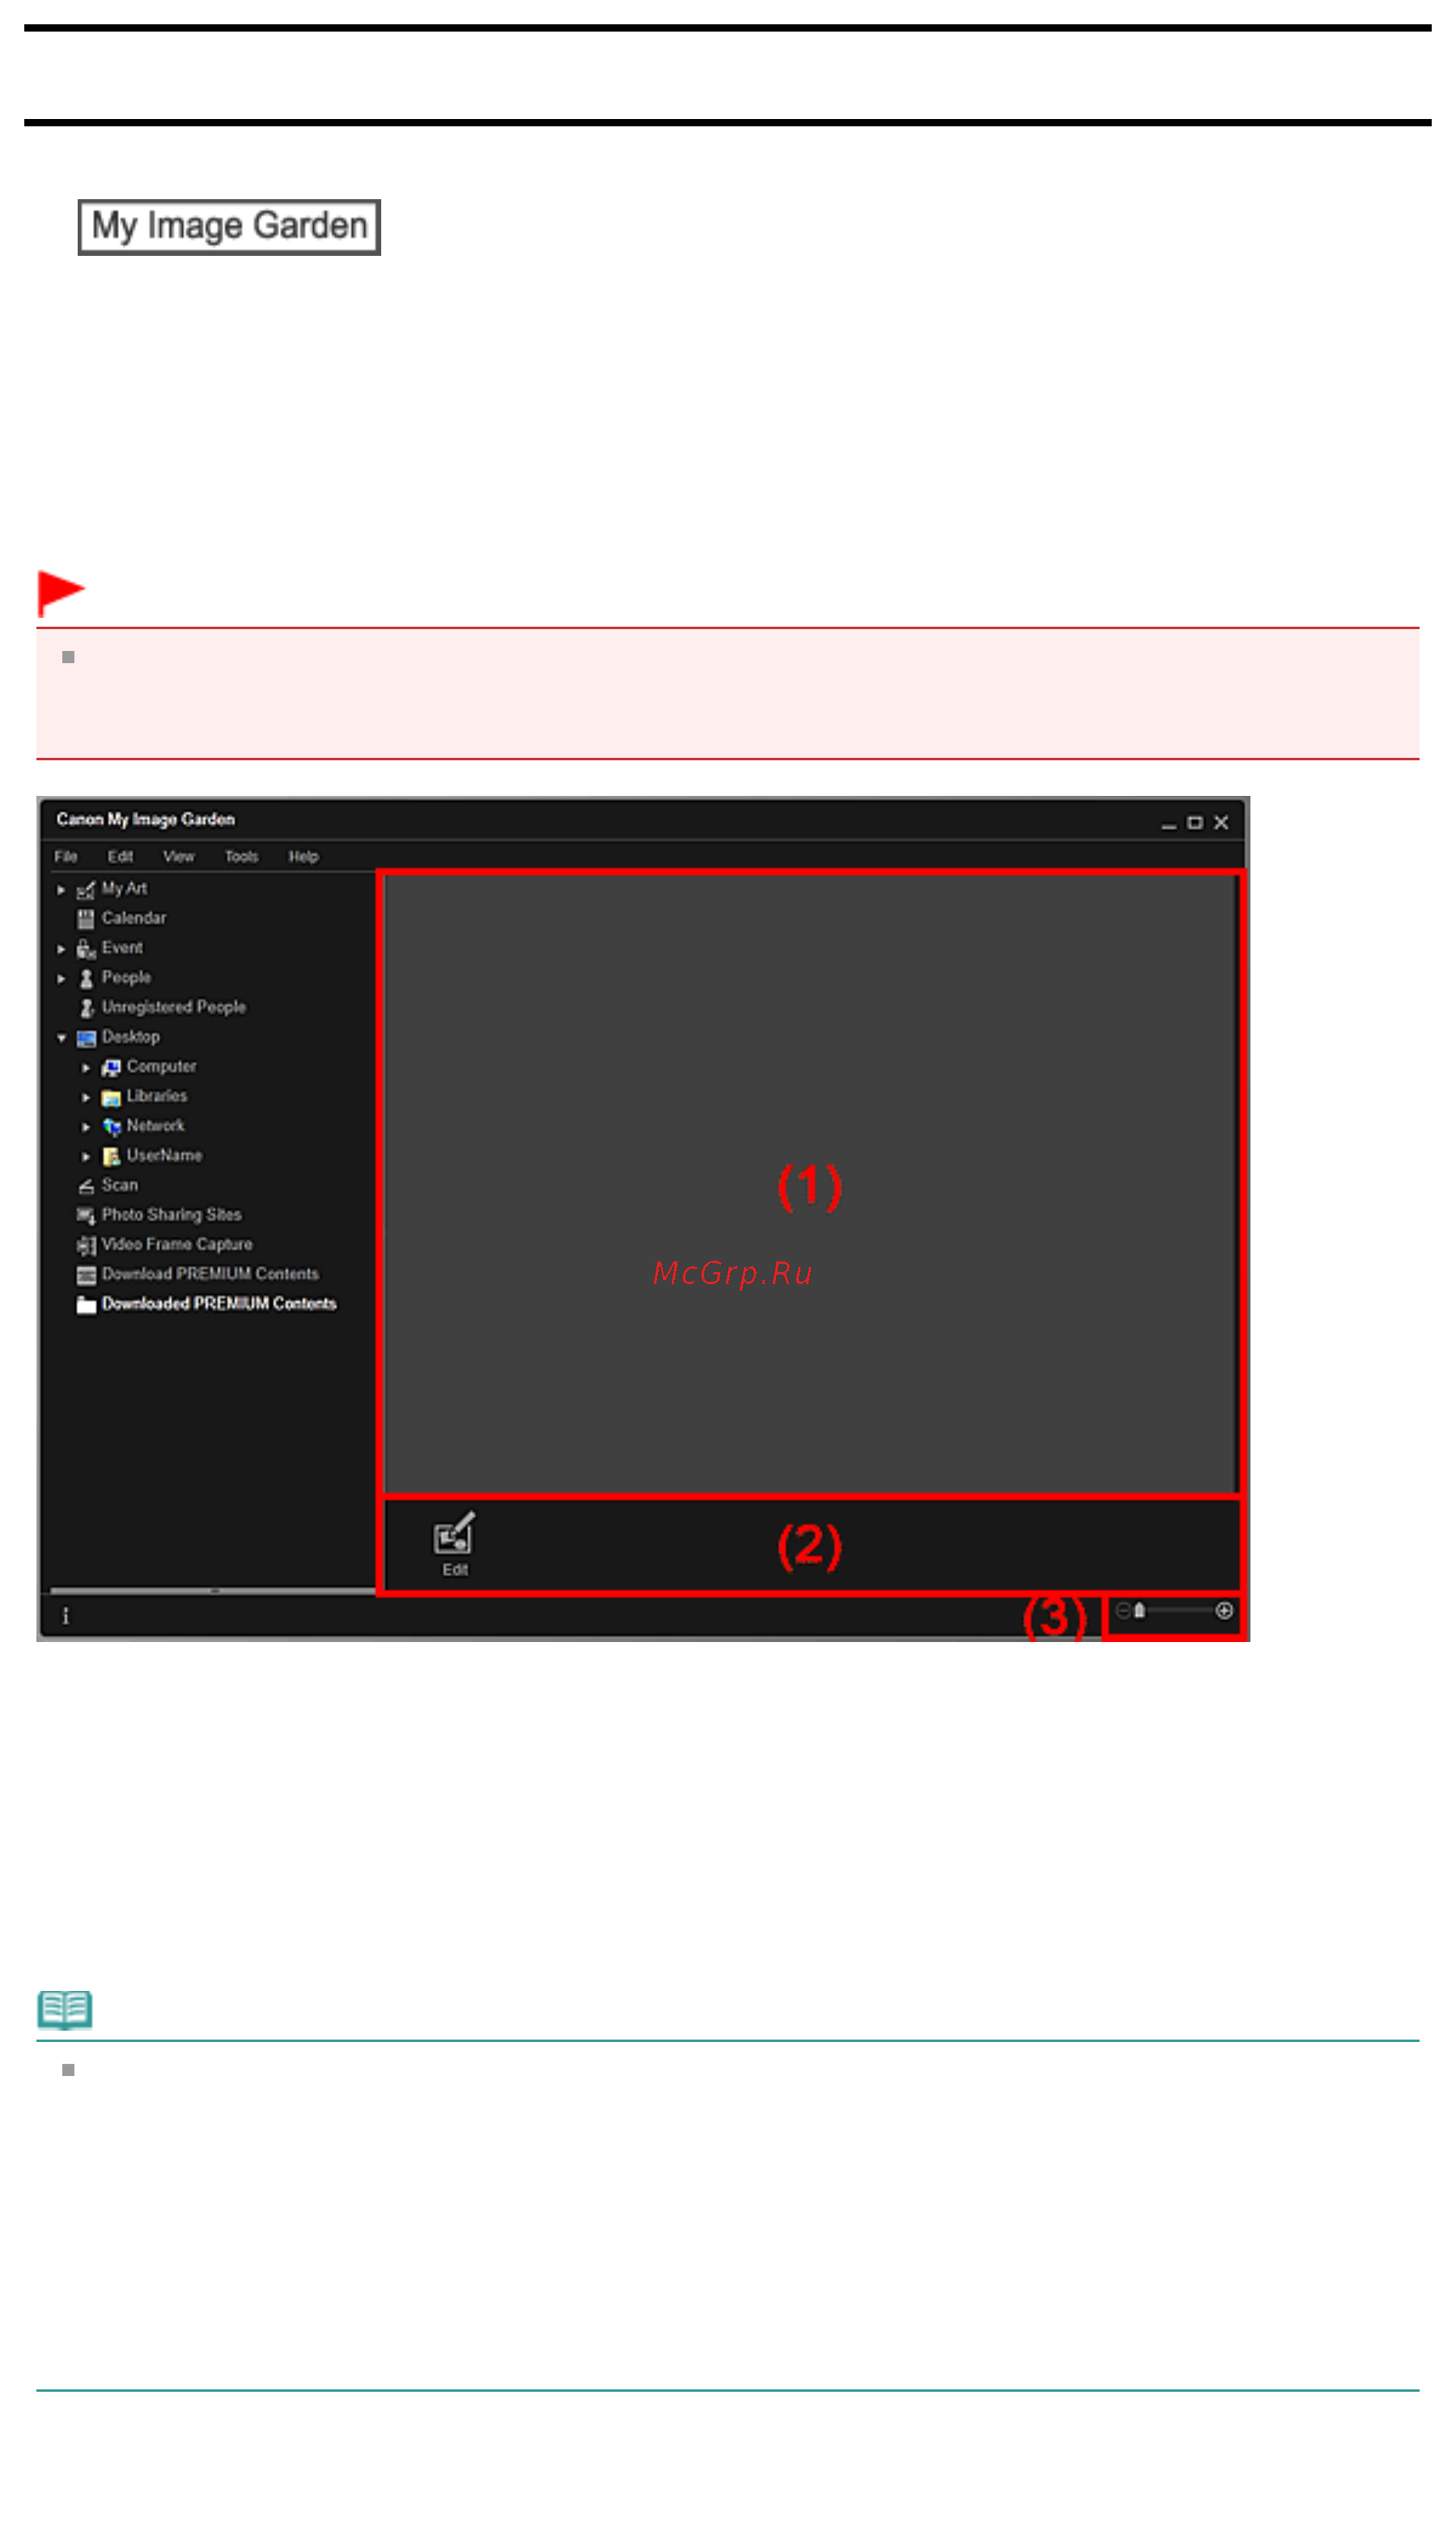This screenshot has height=2544, width=1456.
Task: Open the View menu
Action: 179,857
